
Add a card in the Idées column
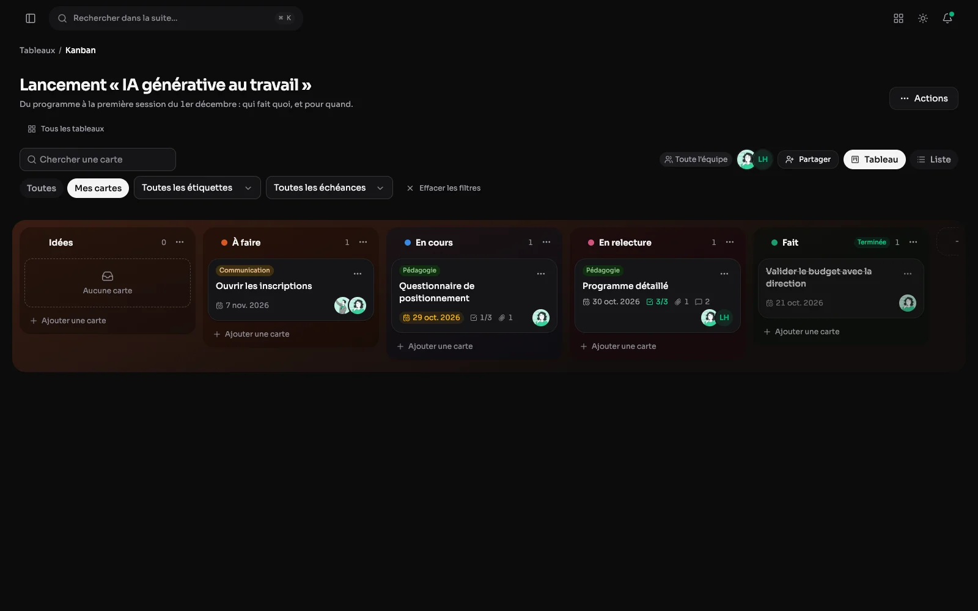click(x=68, y=321)
